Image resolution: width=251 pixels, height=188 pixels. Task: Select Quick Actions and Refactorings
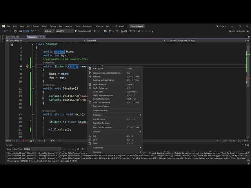(x=115, y=73)
